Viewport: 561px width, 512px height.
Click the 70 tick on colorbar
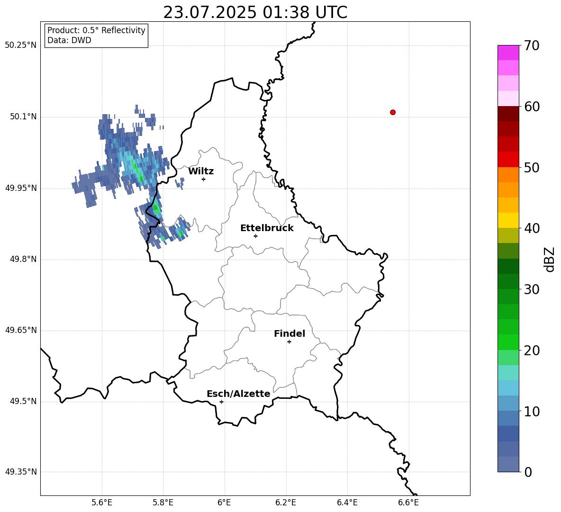[532, 46]
